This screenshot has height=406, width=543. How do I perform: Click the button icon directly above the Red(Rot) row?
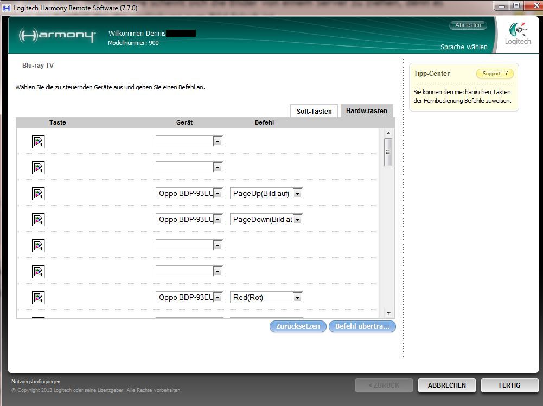point(39,272)
